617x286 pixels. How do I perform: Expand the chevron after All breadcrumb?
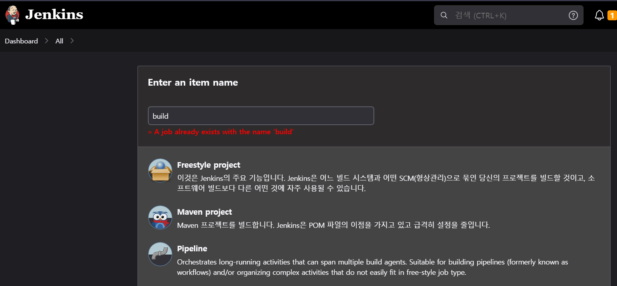[72, 41]
